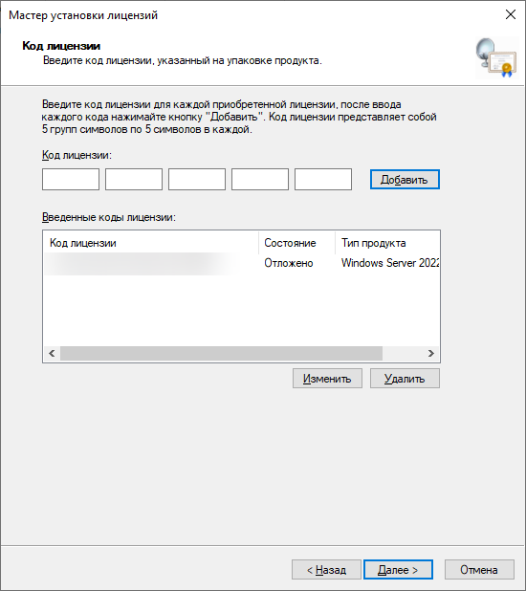Click the list's left scroll arrow

(x=52, y=354)
